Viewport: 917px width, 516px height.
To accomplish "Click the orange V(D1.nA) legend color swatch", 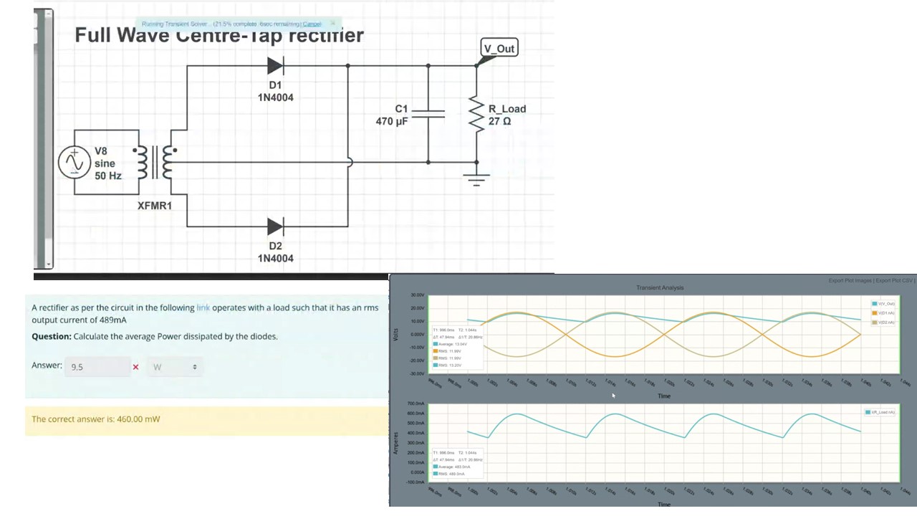I will (875, 313).
